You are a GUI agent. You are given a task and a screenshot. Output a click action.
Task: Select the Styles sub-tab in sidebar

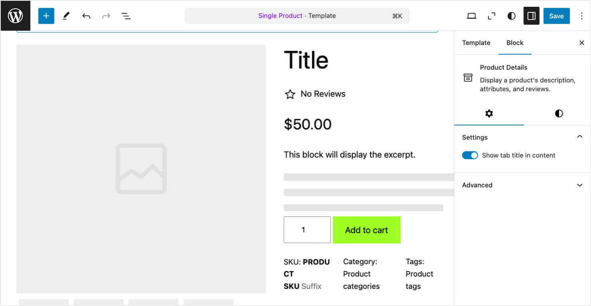coord(559,114)
